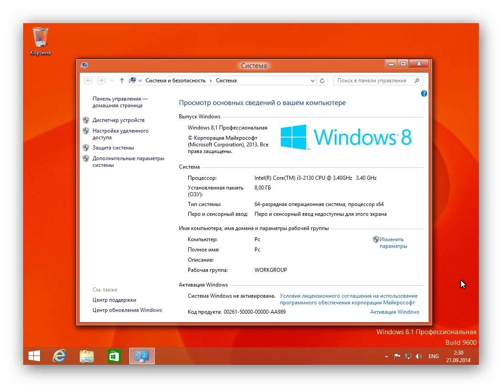502x388 pixels.
Task: Open Защита системы link
Action: [113, 148]
